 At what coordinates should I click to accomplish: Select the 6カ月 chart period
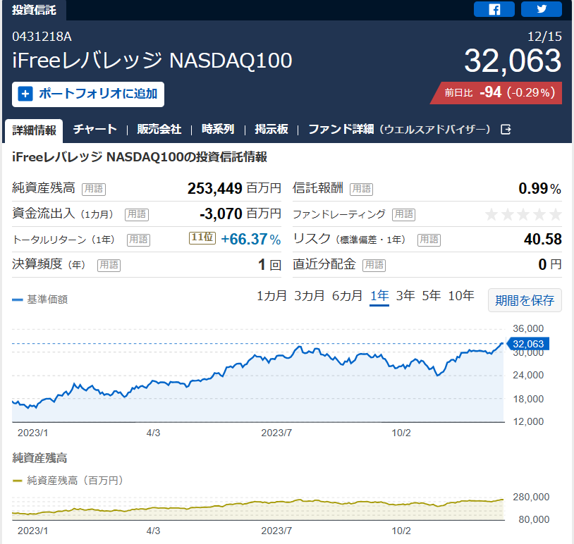pyautogui.click(x=347, y=295)
